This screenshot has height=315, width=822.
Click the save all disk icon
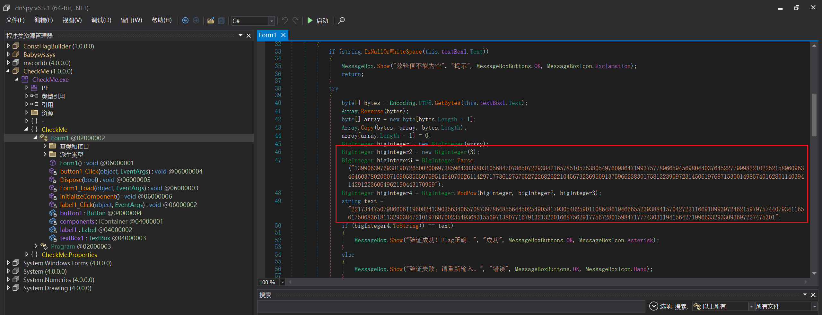[221, 21]
